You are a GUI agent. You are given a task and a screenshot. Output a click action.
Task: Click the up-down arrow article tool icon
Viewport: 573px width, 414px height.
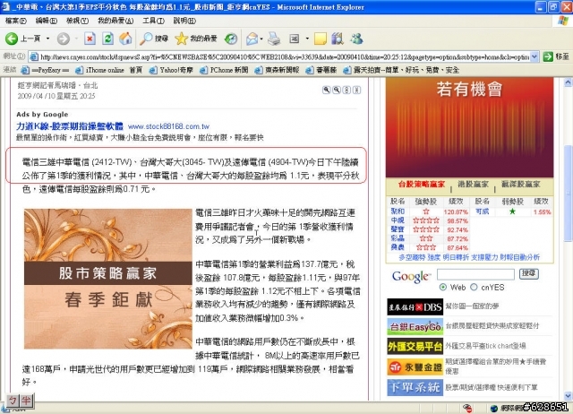click(x=346, y=90)
